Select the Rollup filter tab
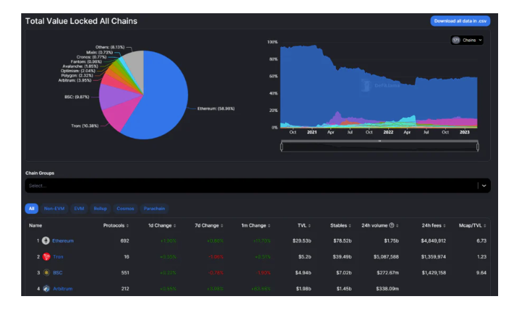This screenshot has height=310, width=516. click(101, 208)
